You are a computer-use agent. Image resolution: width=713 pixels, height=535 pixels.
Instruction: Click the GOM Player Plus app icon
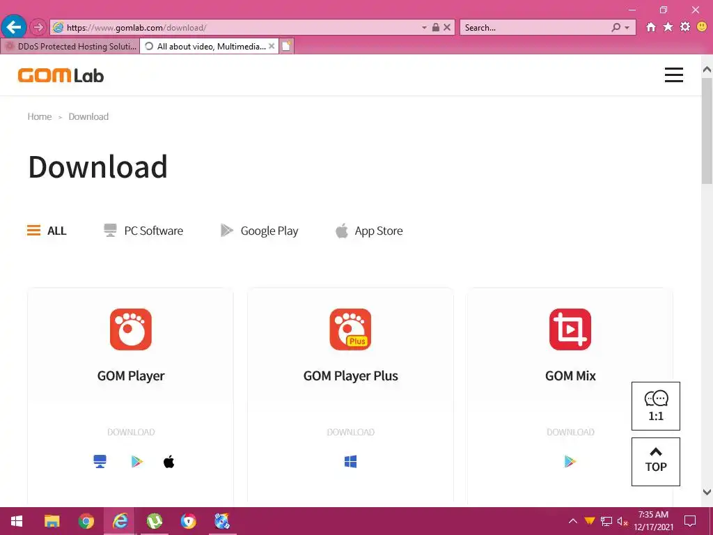pyautogui.click(x=350, y=329)
